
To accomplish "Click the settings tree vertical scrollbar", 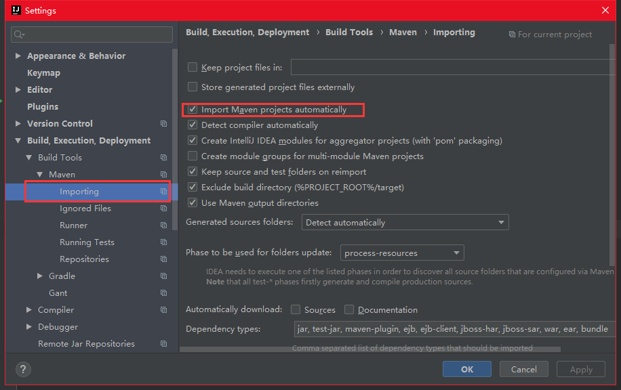I will click(x=175, y=139).
